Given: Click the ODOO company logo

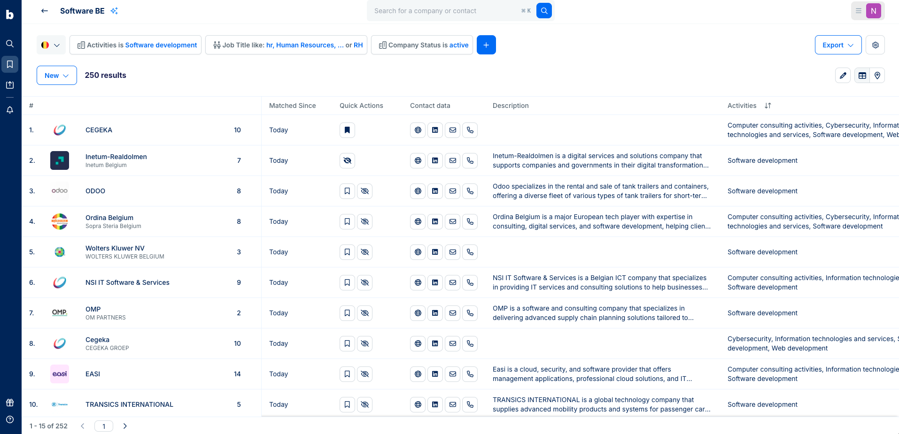Looking at the screenshot, I should 60,191.
